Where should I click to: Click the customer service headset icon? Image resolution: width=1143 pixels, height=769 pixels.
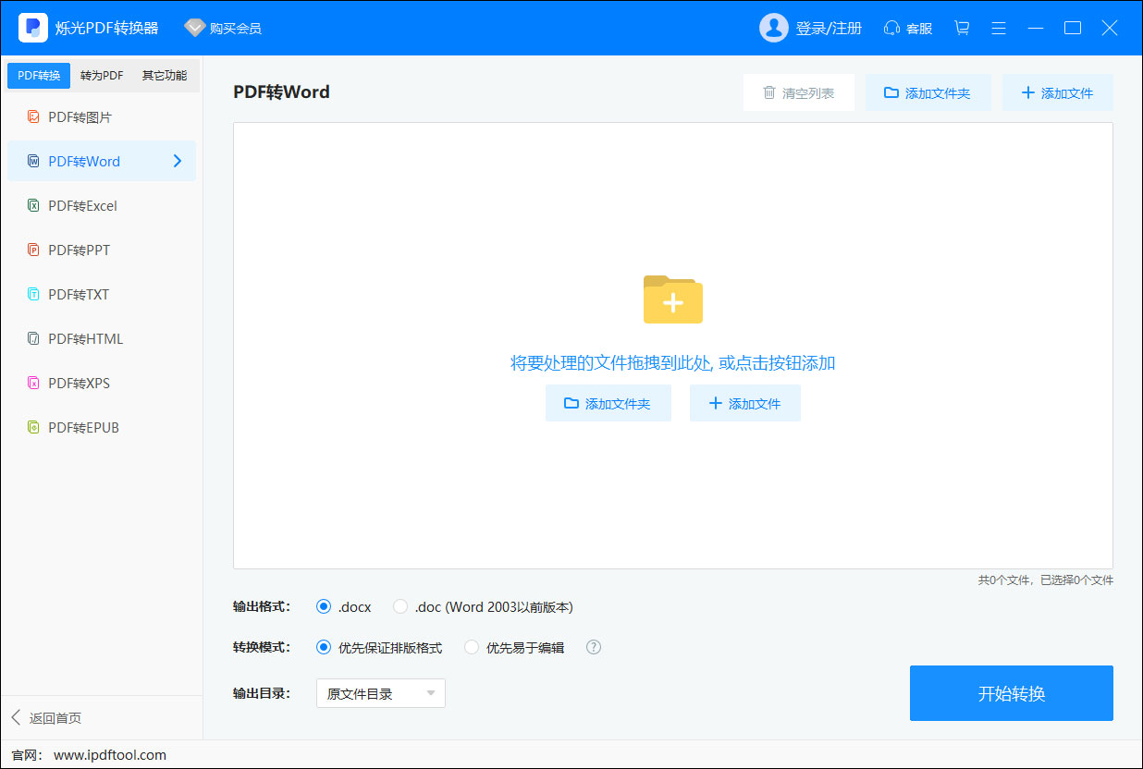pyautogui.click(x=892, y=28)
